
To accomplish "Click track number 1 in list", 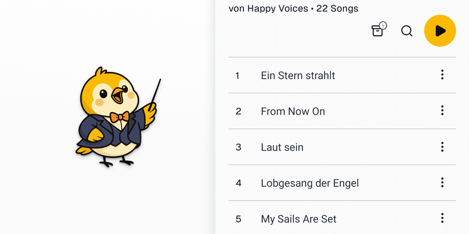I will coord(238,75).
